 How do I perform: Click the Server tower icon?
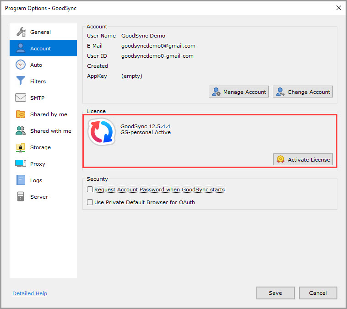point(21,196)
